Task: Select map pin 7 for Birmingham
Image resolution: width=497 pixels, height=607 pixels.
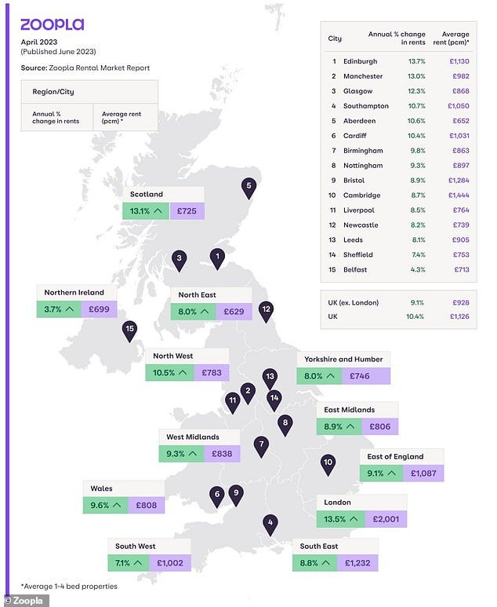Action: [261, 445]
